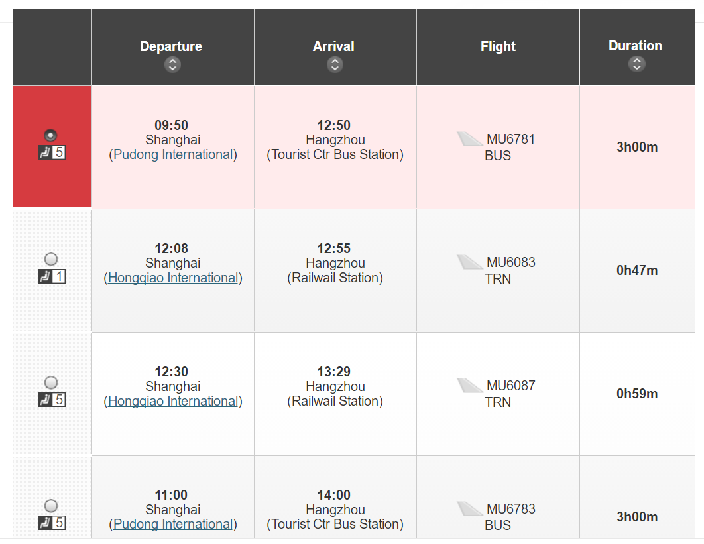Click airline tail icon beside MU6781

pyautogui.click(x=469, y=138)
